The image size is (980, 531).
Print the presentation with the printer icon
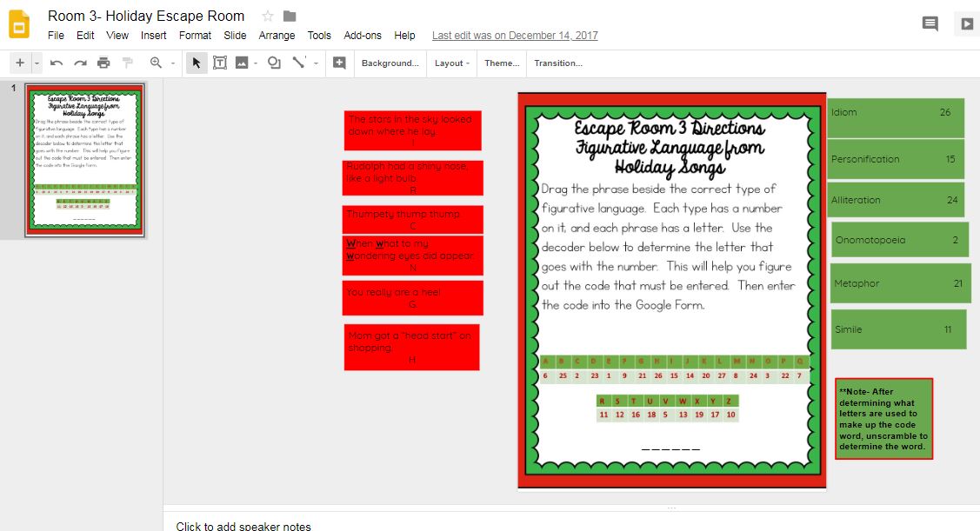click(x=103, y=63)
